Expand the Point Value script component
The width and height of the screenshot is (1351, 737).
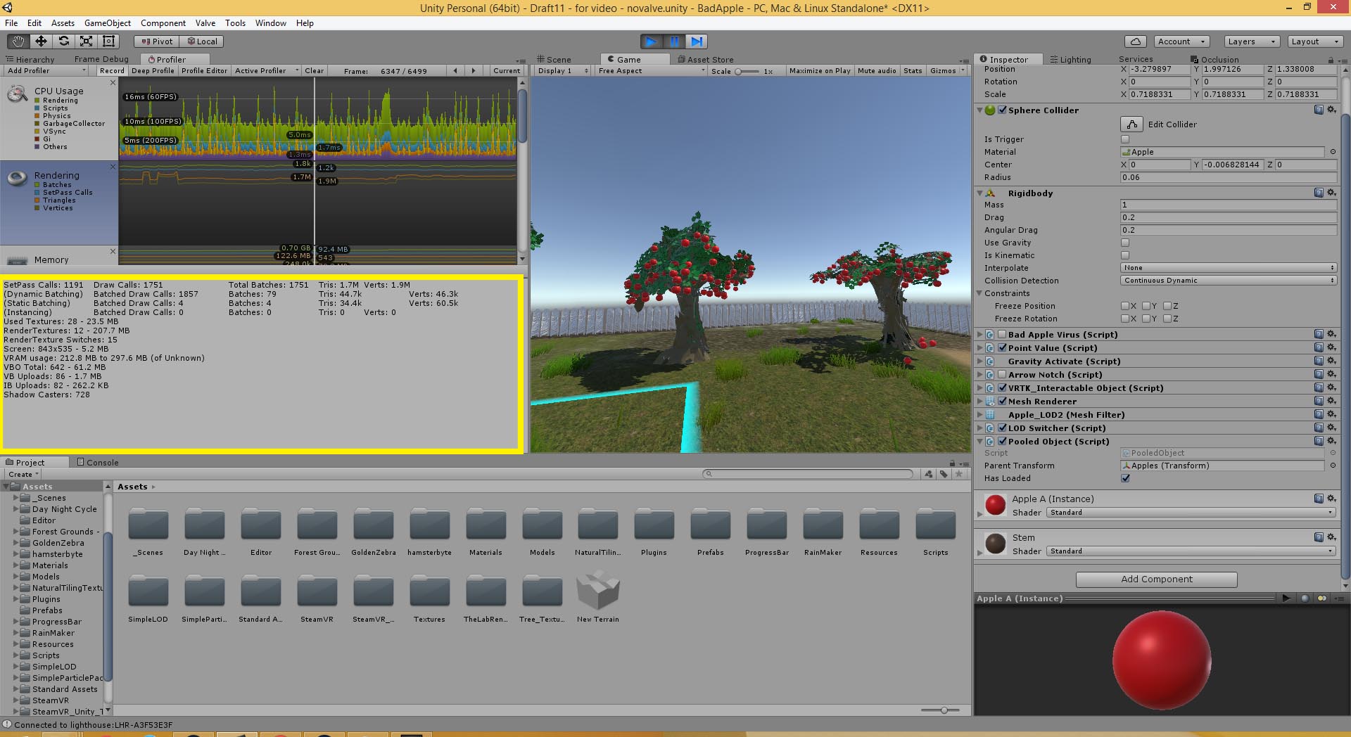click(x=979, y=348)
